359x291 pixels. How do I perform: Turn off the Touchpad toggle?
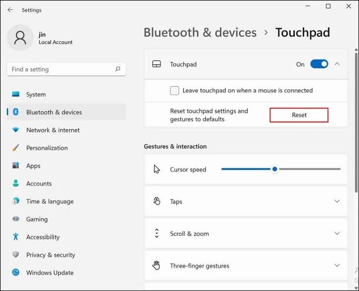319,64
